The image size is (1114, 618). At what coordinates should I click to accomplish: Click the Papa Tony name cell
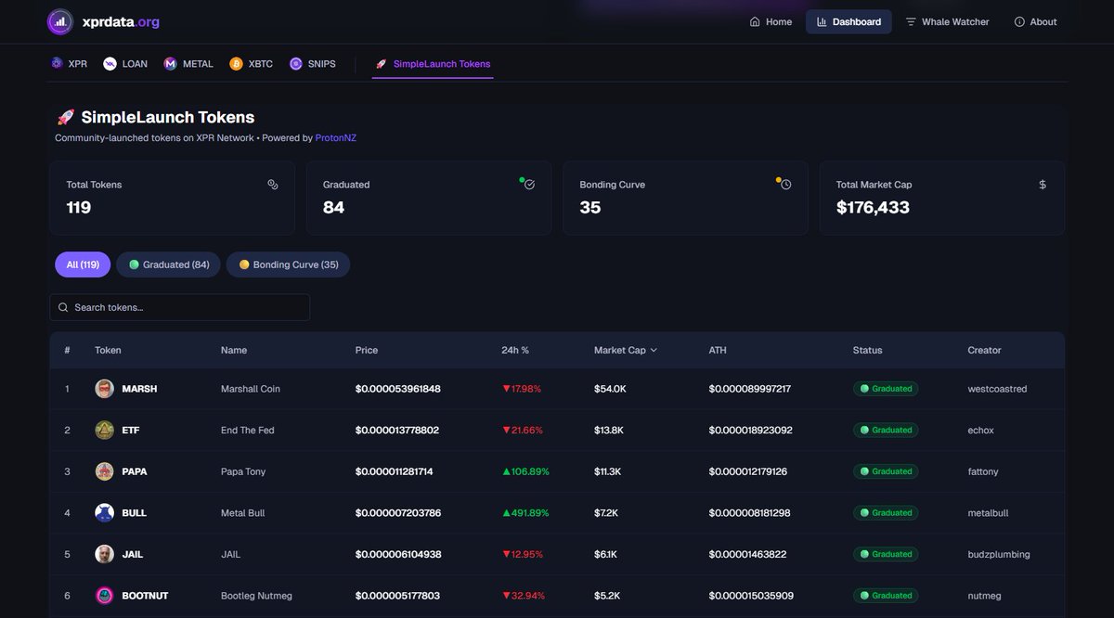[x=243, y=471]
